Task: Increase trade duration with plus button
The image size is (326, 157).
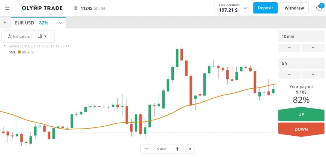Action: tap(313, 48)
